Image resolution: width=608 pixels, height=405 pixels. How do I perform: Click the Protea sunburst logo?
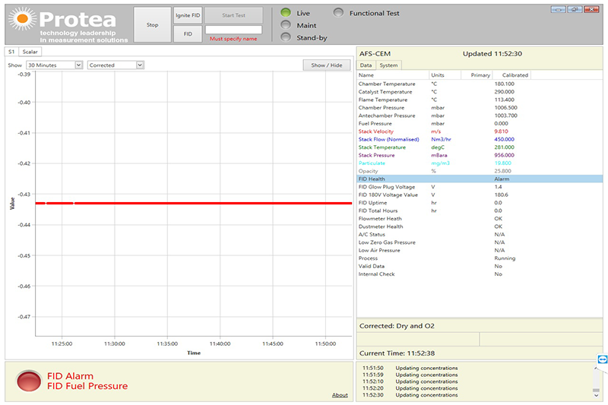23,18
